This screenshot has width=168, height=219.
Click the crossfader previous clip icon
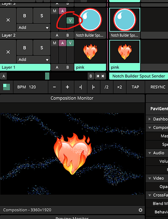[98, 76]
